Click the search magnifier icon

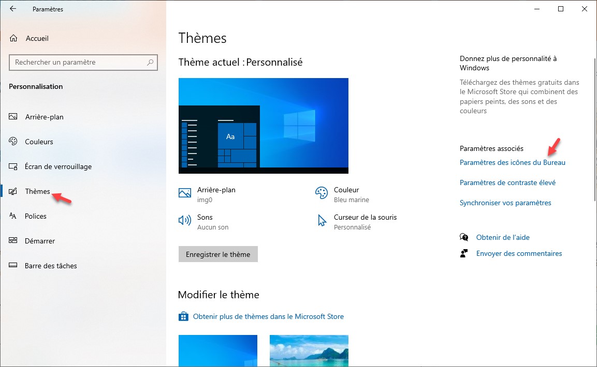pyautogui.click(x=150, y=63)
